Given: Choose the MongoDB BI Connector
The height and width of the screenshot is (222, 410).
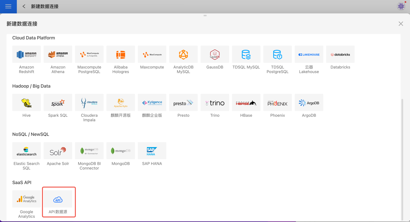Looking at the screenshot, I should (89, 151).
